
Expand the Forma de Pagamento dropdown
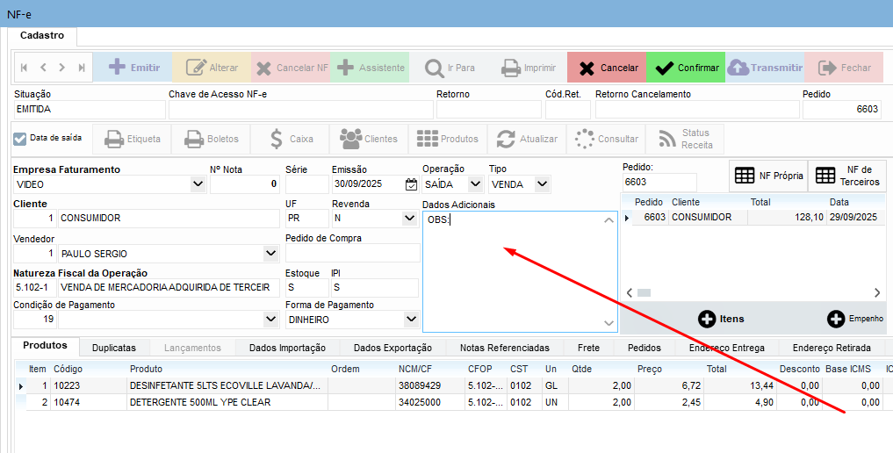[410, 320]
